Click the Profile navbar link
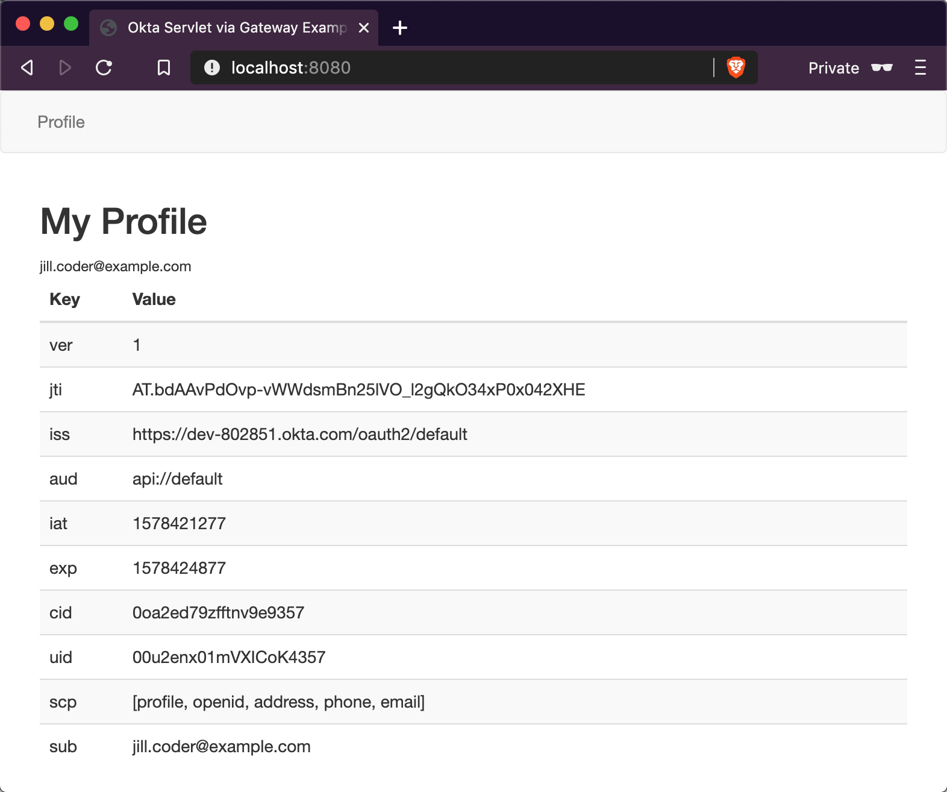Screen dimensions: 947x792 click(x=61, y=122)
